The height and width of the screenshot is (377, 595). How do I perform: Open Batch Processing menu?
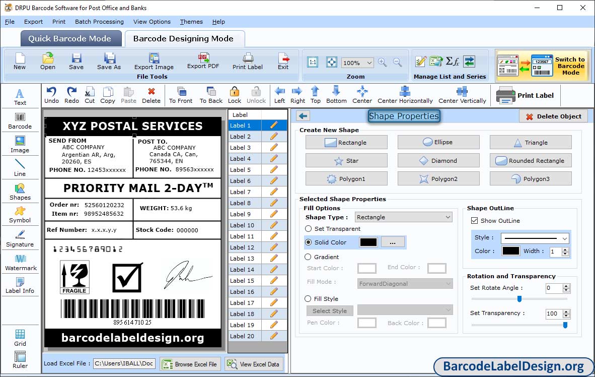100,22
